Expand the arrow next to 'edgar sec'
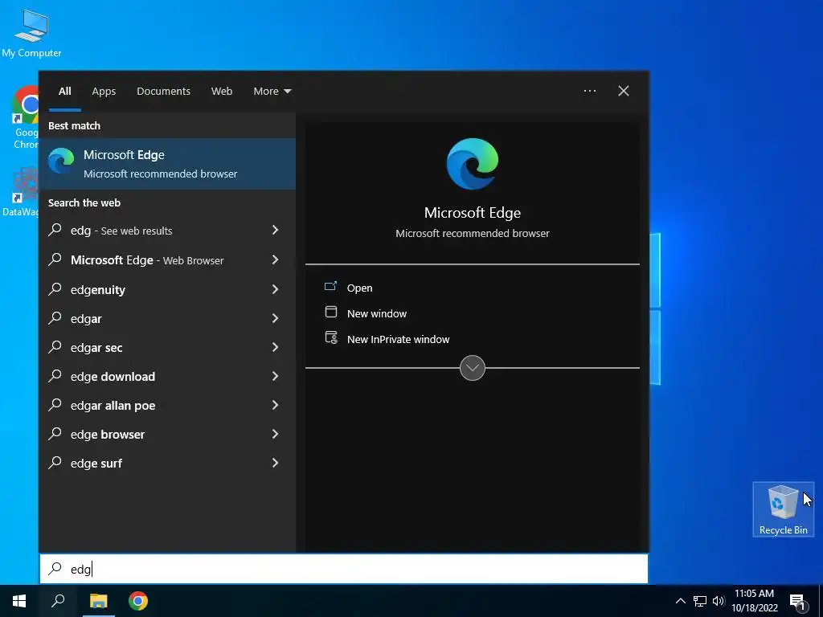Image resolution: width=823 pixels, height=617 pixels. [x=275, y=347]
